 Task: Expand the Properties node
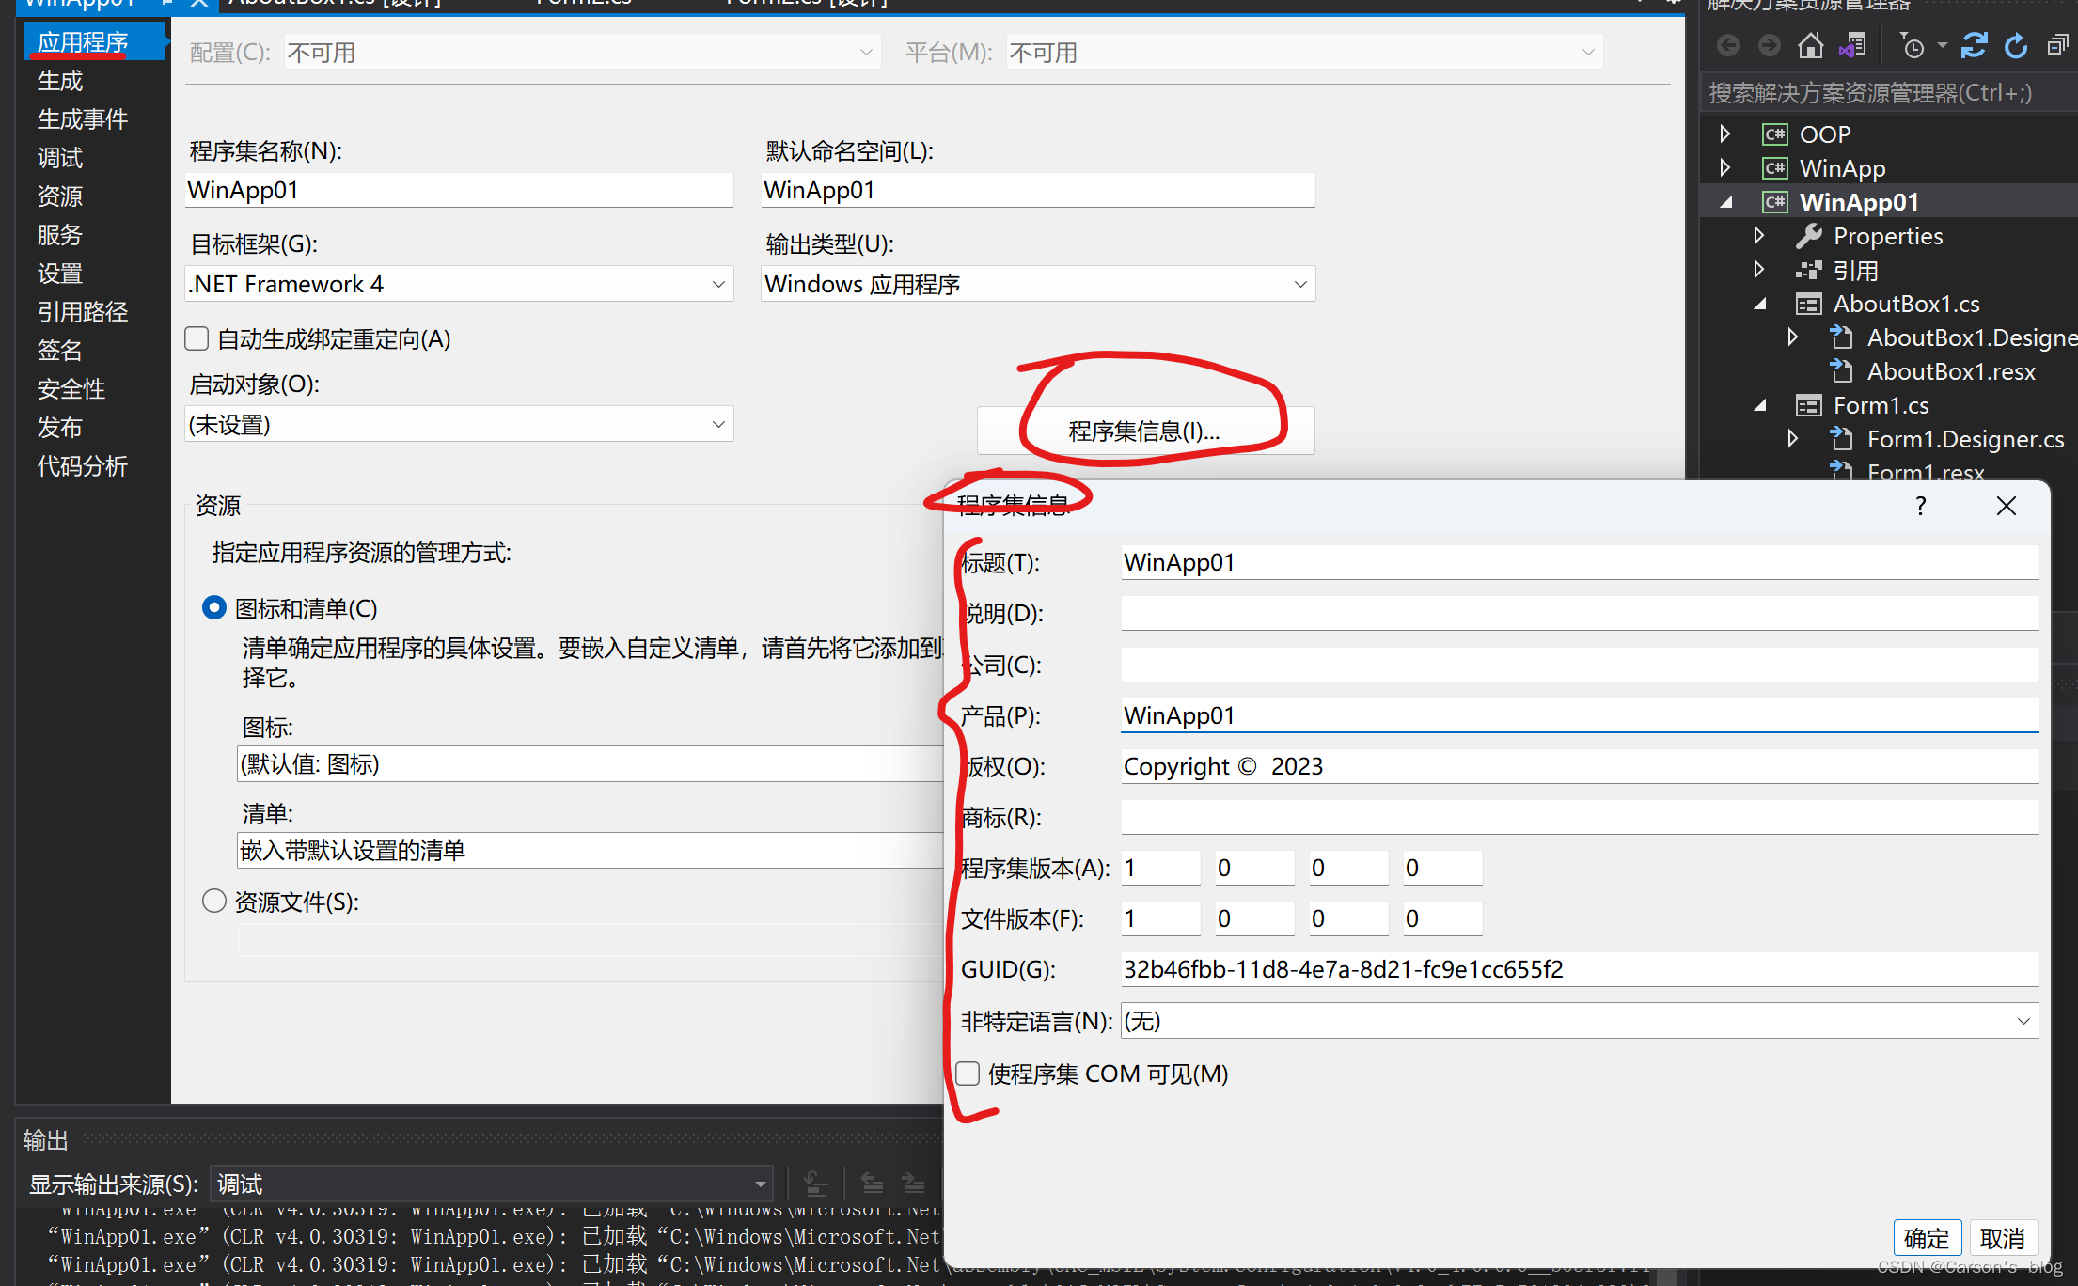(1759, 236)
